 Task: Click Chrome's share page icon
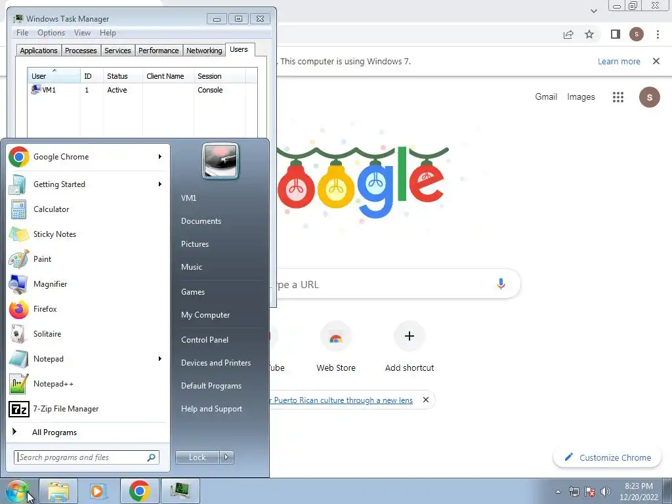(x=568, y=34)
